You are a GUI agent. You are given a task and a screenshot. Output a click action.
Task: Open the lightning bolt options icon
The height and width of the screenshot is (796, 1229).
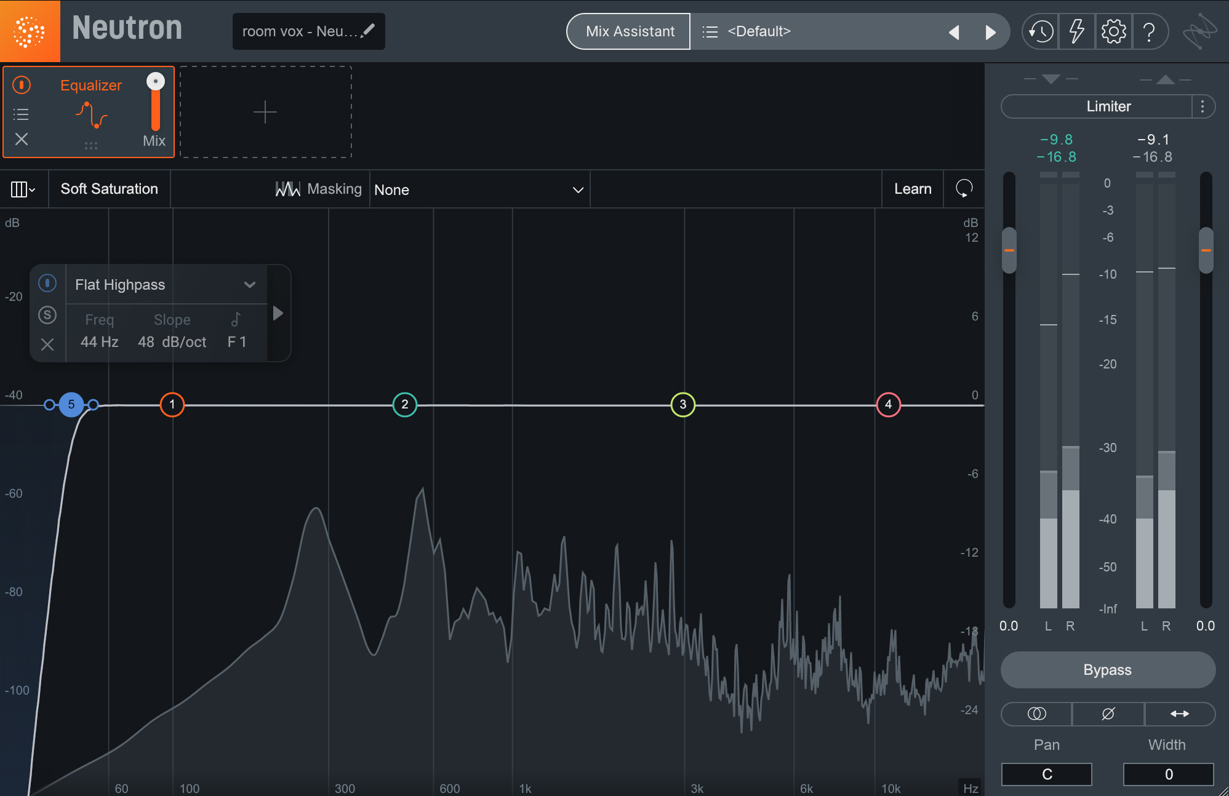pos(1076,31)
